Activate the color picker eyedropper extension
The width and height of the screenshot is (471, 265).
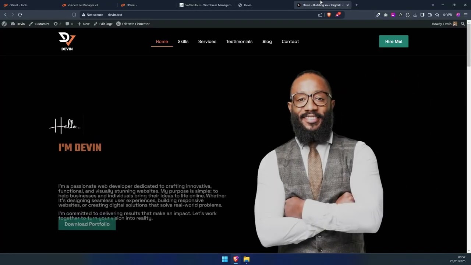[x=378, y=15]
